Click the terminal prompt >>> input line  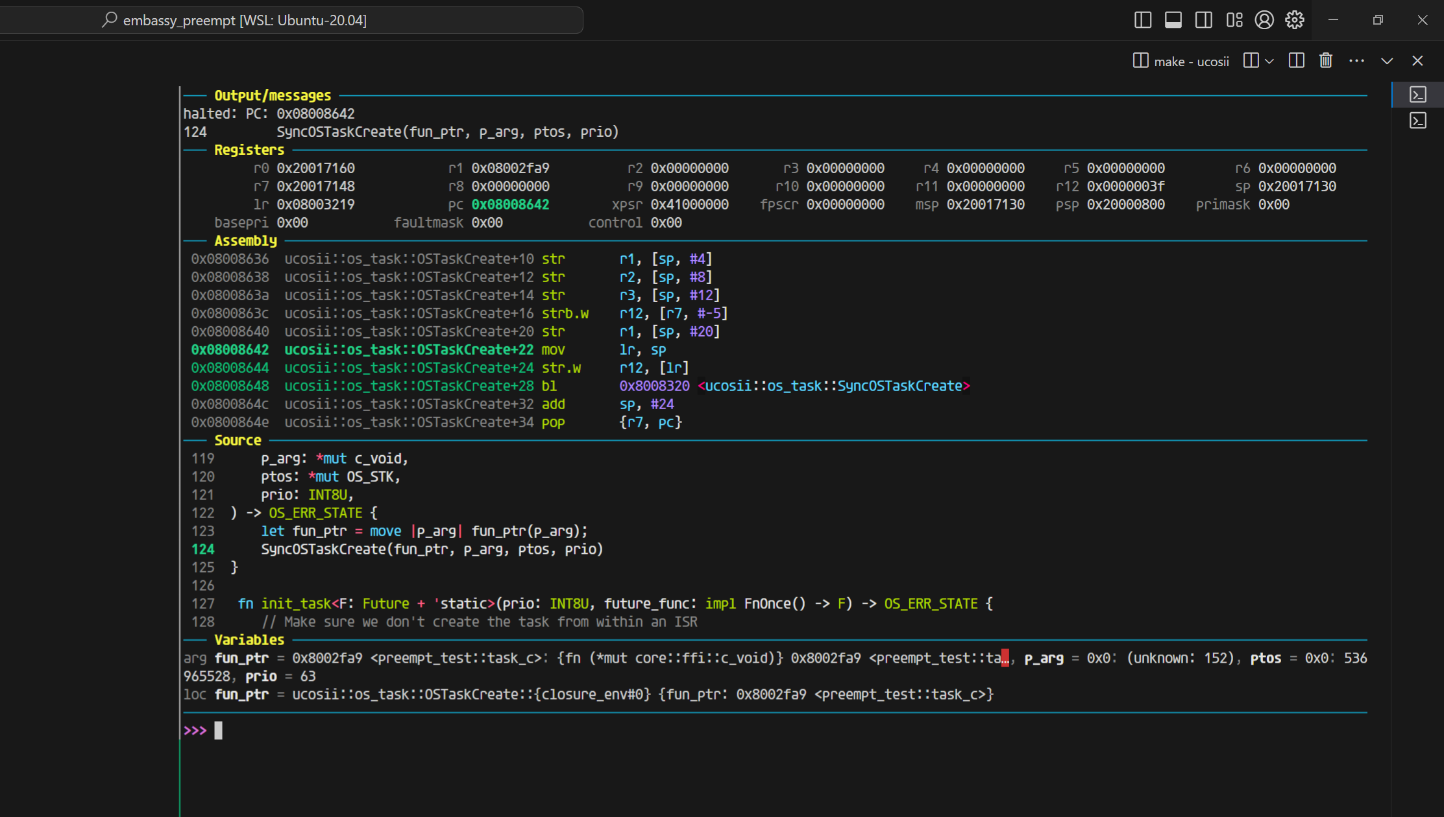pos(775,731)
